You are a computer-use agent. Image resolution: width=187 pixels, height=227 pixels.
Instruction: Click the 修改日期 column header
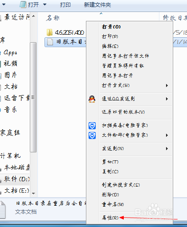(175, 18)
